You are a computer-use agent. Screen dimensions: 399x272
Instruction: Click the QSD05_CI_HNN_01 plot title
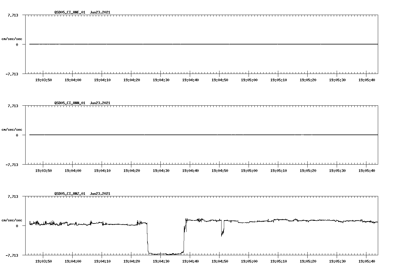(82, 103)
